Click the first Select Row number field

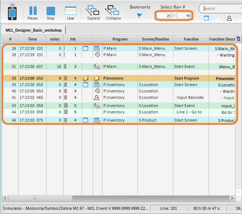point(163,16)
